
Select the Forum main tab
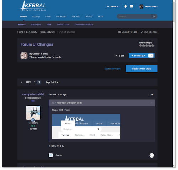23,17
